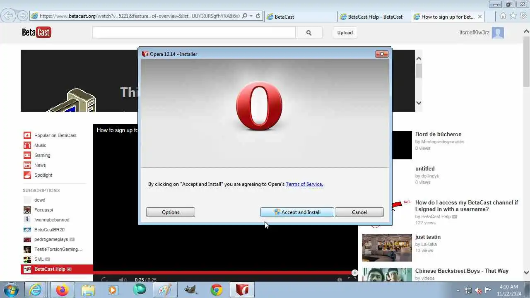The image size is (530, 298).
Task: Click the browser Home icon
Action: [503, 16]
